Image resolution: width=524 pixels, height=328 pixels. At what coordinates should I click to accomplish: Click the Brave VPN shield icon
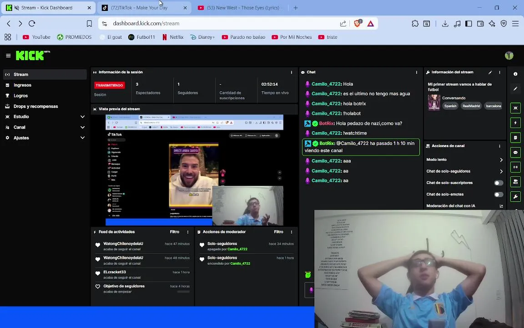pyautogui.click(x=504, y=23)
